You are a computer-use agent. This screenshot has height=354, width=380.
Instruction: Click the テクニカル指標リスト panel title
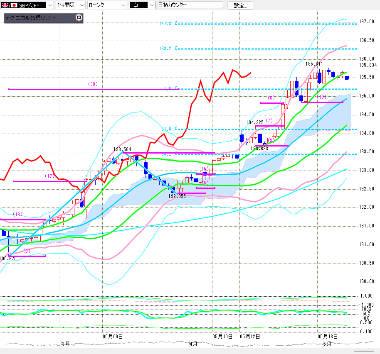click(x=30, y=18)
